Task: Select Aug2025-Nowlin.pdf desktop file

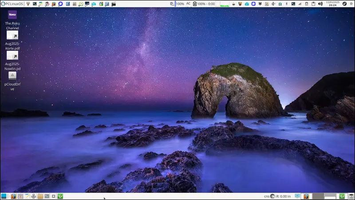Action: click(12, 61)
